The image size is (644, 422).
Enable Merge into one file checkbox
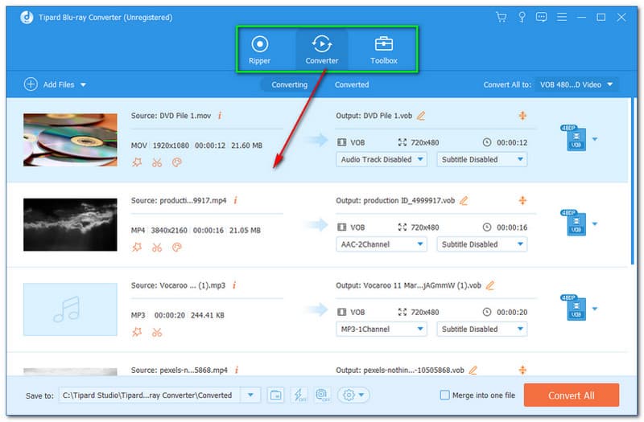point(445,395)
